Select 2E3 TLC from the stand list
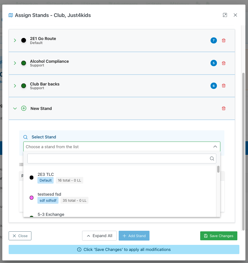 (x=46, y=174)
